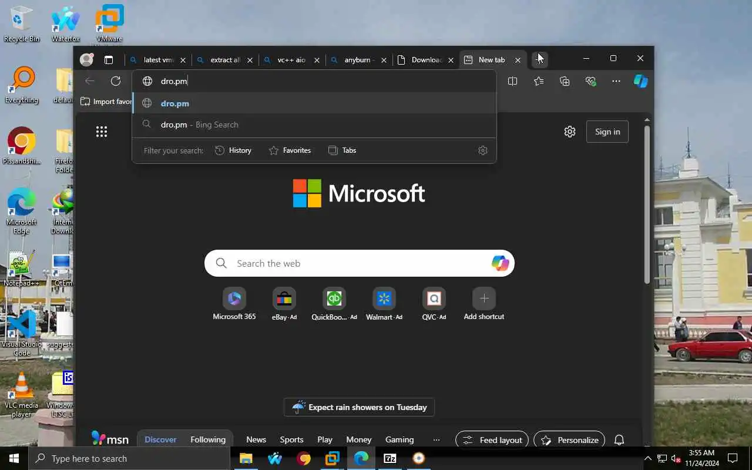Open split screen icon in toolbar

[512, 81]
